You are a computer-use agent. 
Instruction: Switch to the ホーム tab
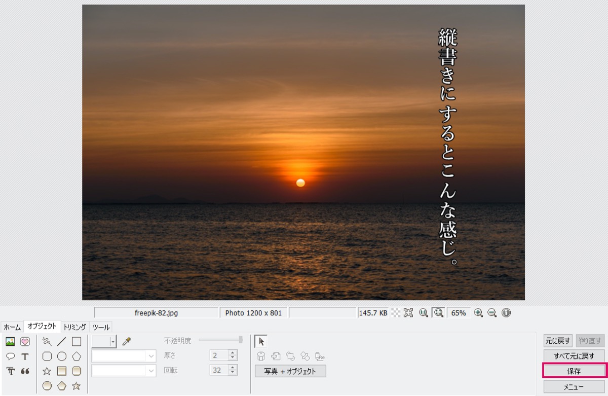12,327
